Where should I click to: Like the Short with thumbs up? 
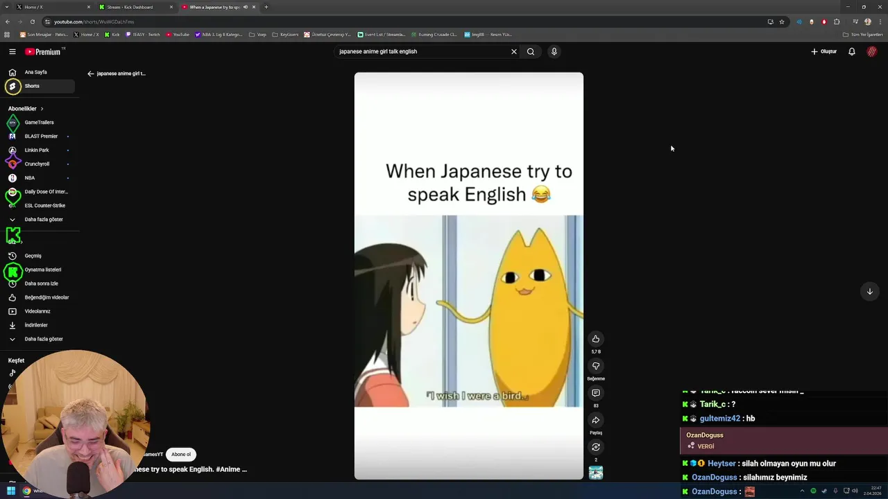pos(595,339)
